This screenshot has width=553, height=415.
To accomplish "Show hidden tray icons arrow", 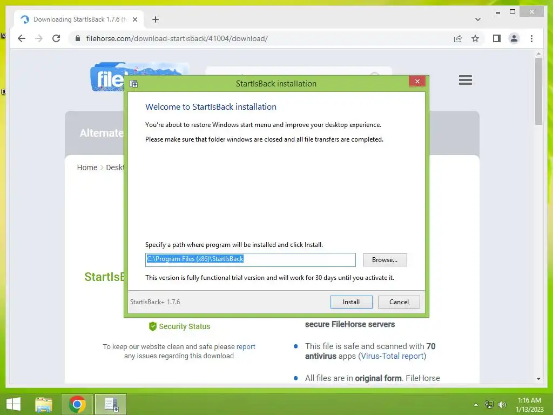I will [x=476, y=405].
